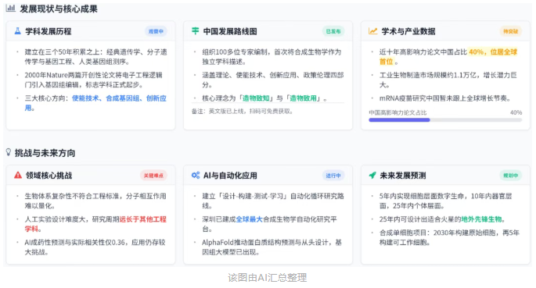Click the red 远长于其他工程学科 text

(x=95, y=224)
